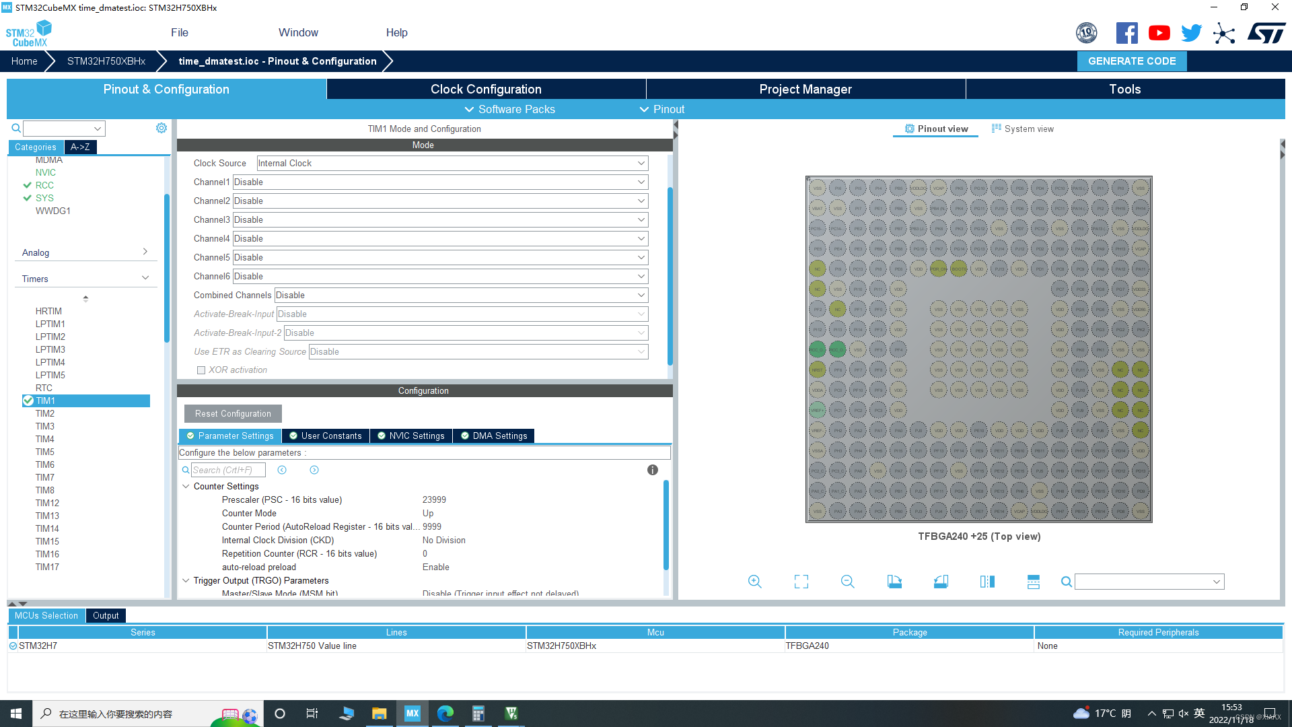
Task: Select the STM32H7 series row radio button
Action: click(x=13, y=646)
